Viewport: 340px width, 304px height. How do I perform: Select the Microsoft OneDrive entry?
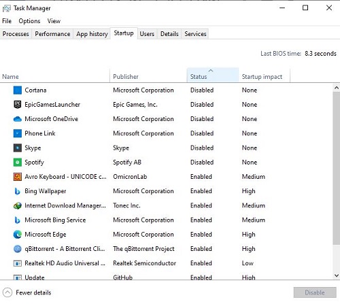(x=51, y=119)
